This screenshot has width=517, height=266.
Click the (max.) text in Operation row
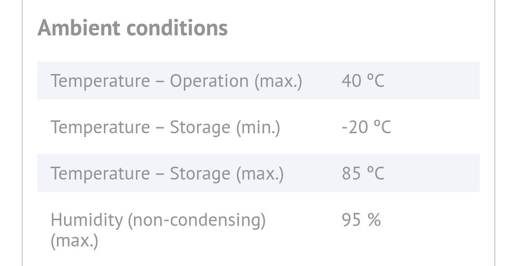point(278,81)
